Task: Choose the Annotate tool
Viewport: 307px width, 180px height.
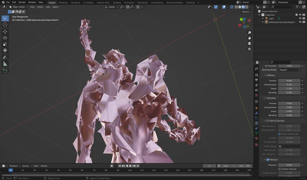Action: (5, 57)
